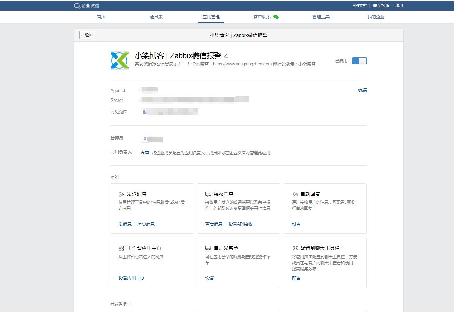Click the 自动回复 reply arrow icon
The width and height of the screenshot is (454, 312).
point(295,194)
